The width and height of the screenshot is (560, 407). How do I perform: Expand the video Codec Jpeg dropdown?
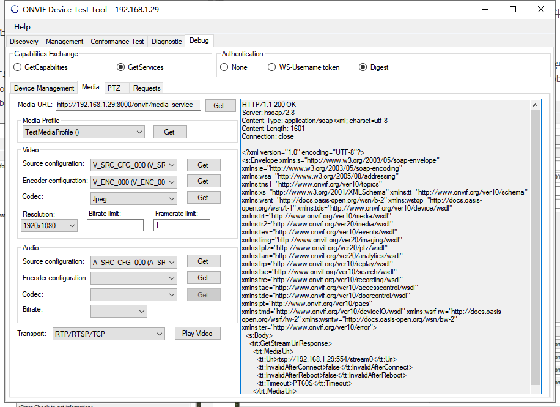(x=134, y=198)
